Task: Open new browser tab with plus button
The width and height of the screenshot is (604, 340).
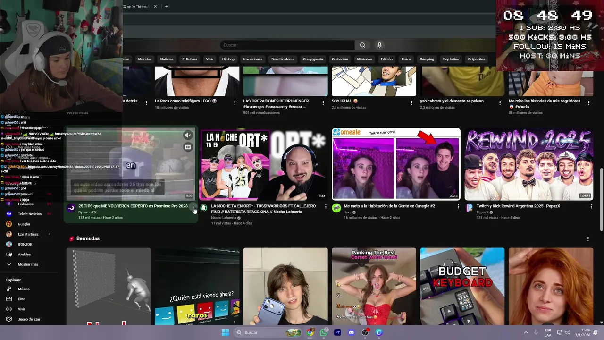Action: 167,7
